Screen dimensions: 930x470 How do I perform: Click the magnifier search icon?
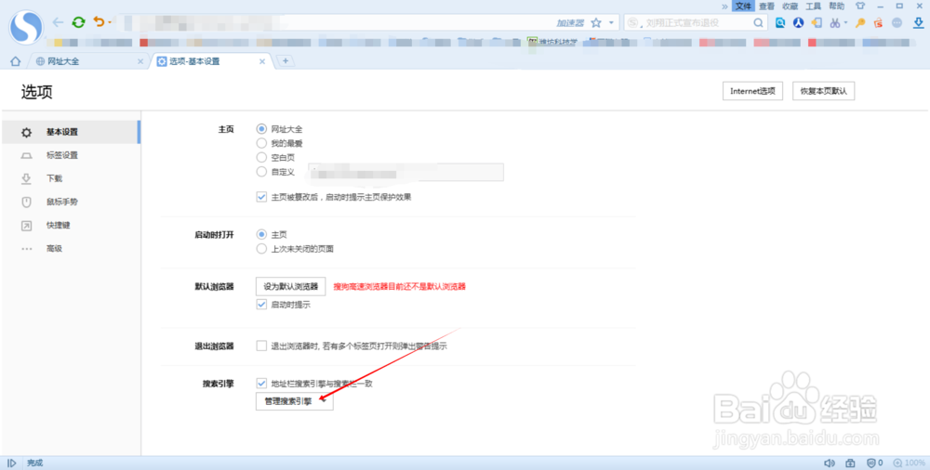click(758, 22)
